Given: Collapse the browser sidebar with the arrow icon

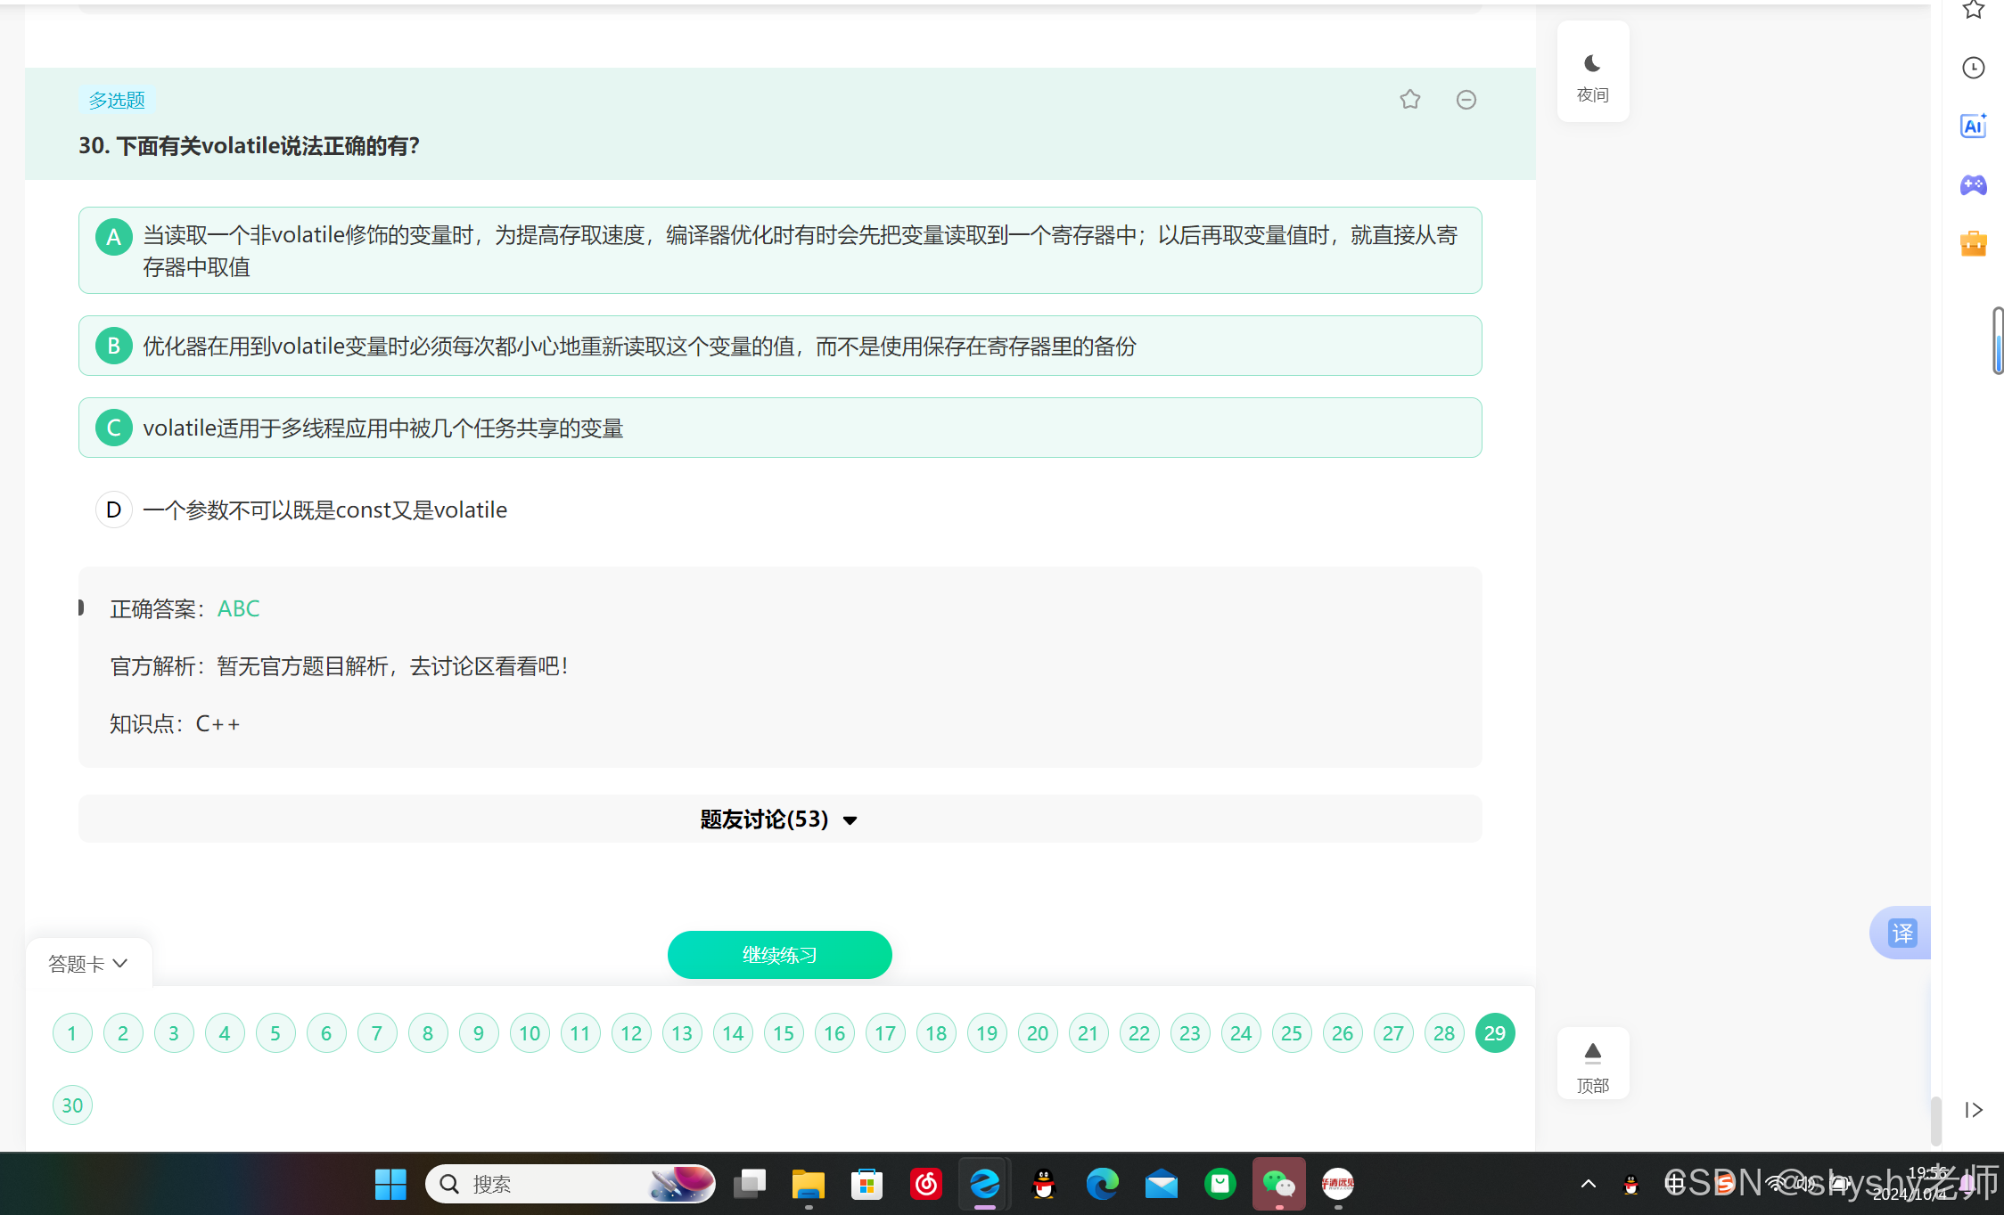Looking at the screenshot, I should pos(1973,1110).
